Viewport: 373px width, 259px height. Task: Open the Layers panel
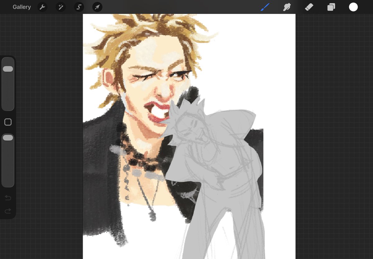tap(331, 7)
